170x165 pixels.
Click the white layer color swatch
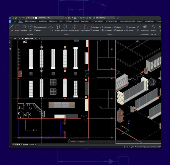(x=36, y=18)
